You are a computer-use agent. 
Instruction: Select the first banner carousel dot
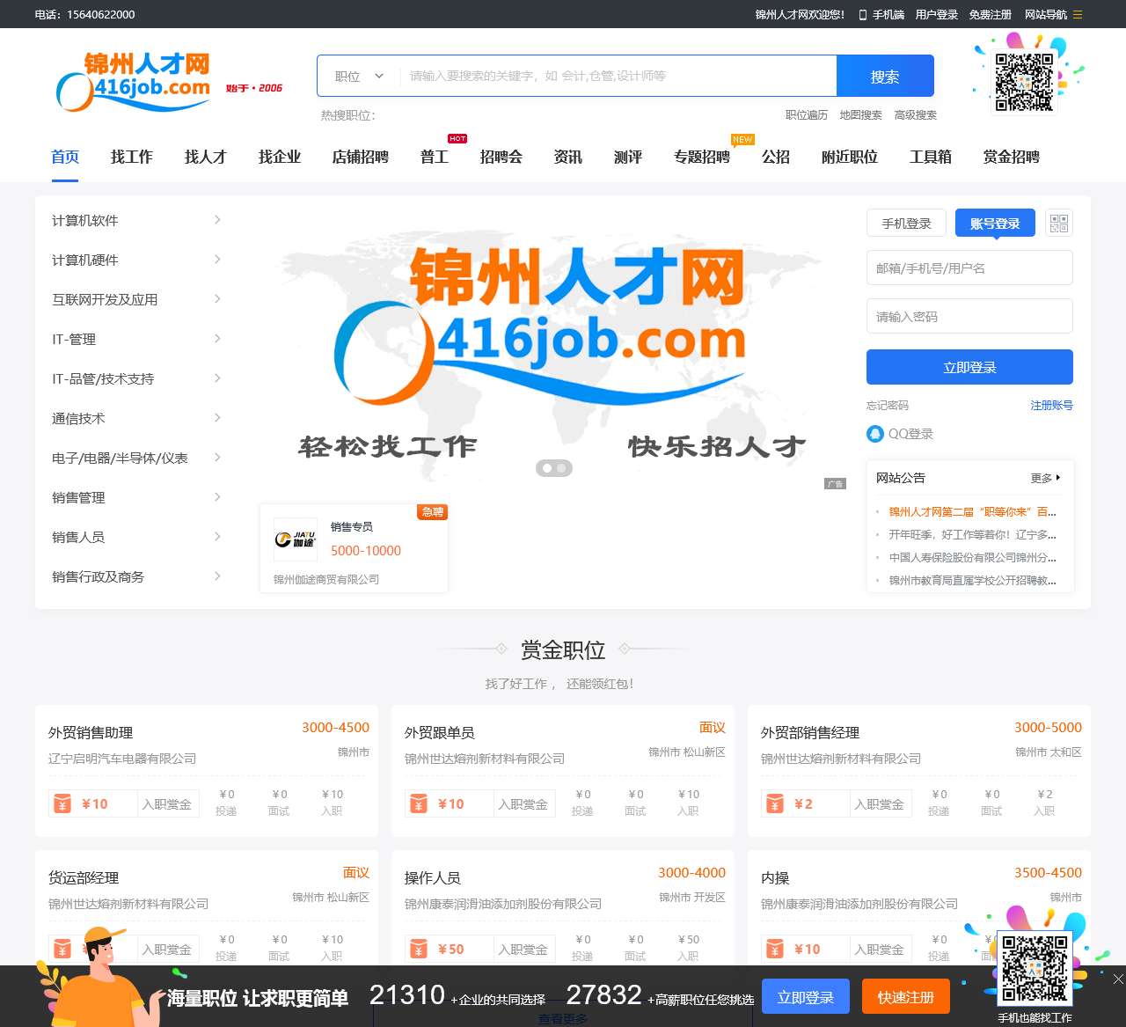[547, 468]
